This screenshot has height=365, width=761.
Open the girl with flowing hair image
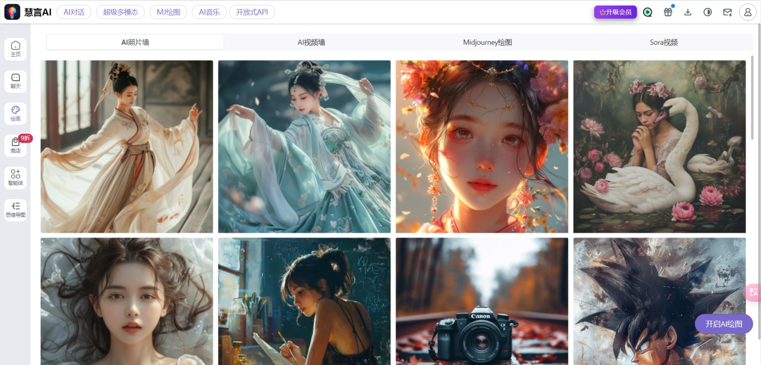click(127, 301)
